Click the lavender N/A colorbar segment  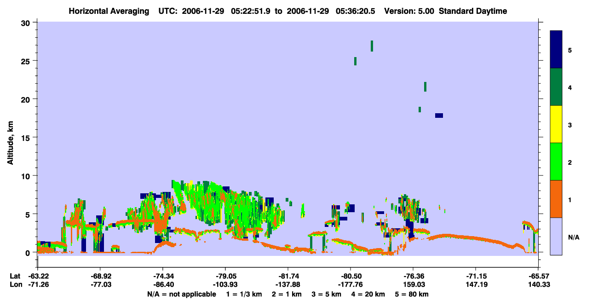556,236
